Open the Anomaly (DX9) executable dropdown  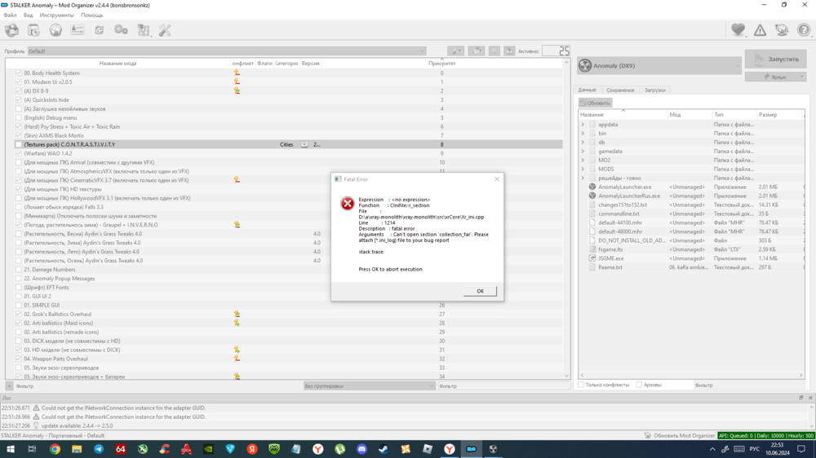659,65
